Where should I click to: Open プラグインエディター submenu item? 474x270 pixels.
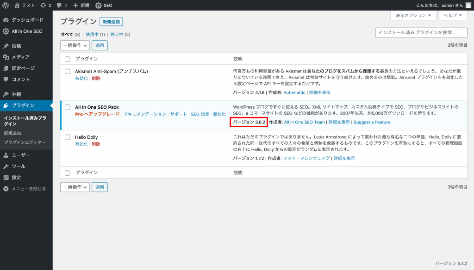coord(25,142)
